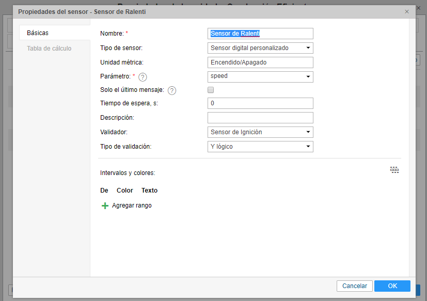The height and width of the screenshot is (301, 427).
Task: Click the Cancelar button
Action: tap(354, 286)
